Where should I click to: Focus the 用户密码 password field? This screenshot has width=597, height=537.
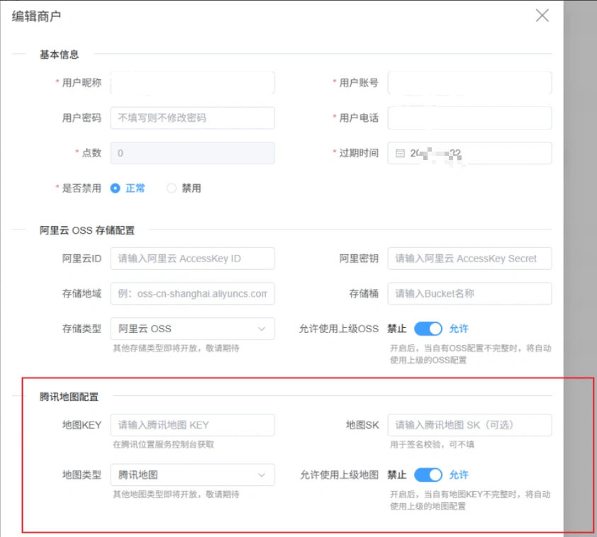click(192, 118)
